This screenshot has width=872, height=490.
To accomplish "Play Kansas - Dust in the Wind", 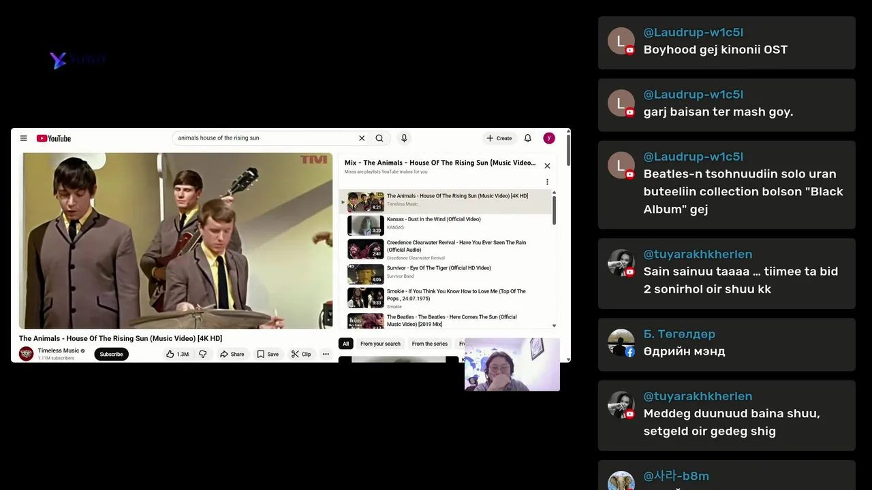I will tap(447, 225).
